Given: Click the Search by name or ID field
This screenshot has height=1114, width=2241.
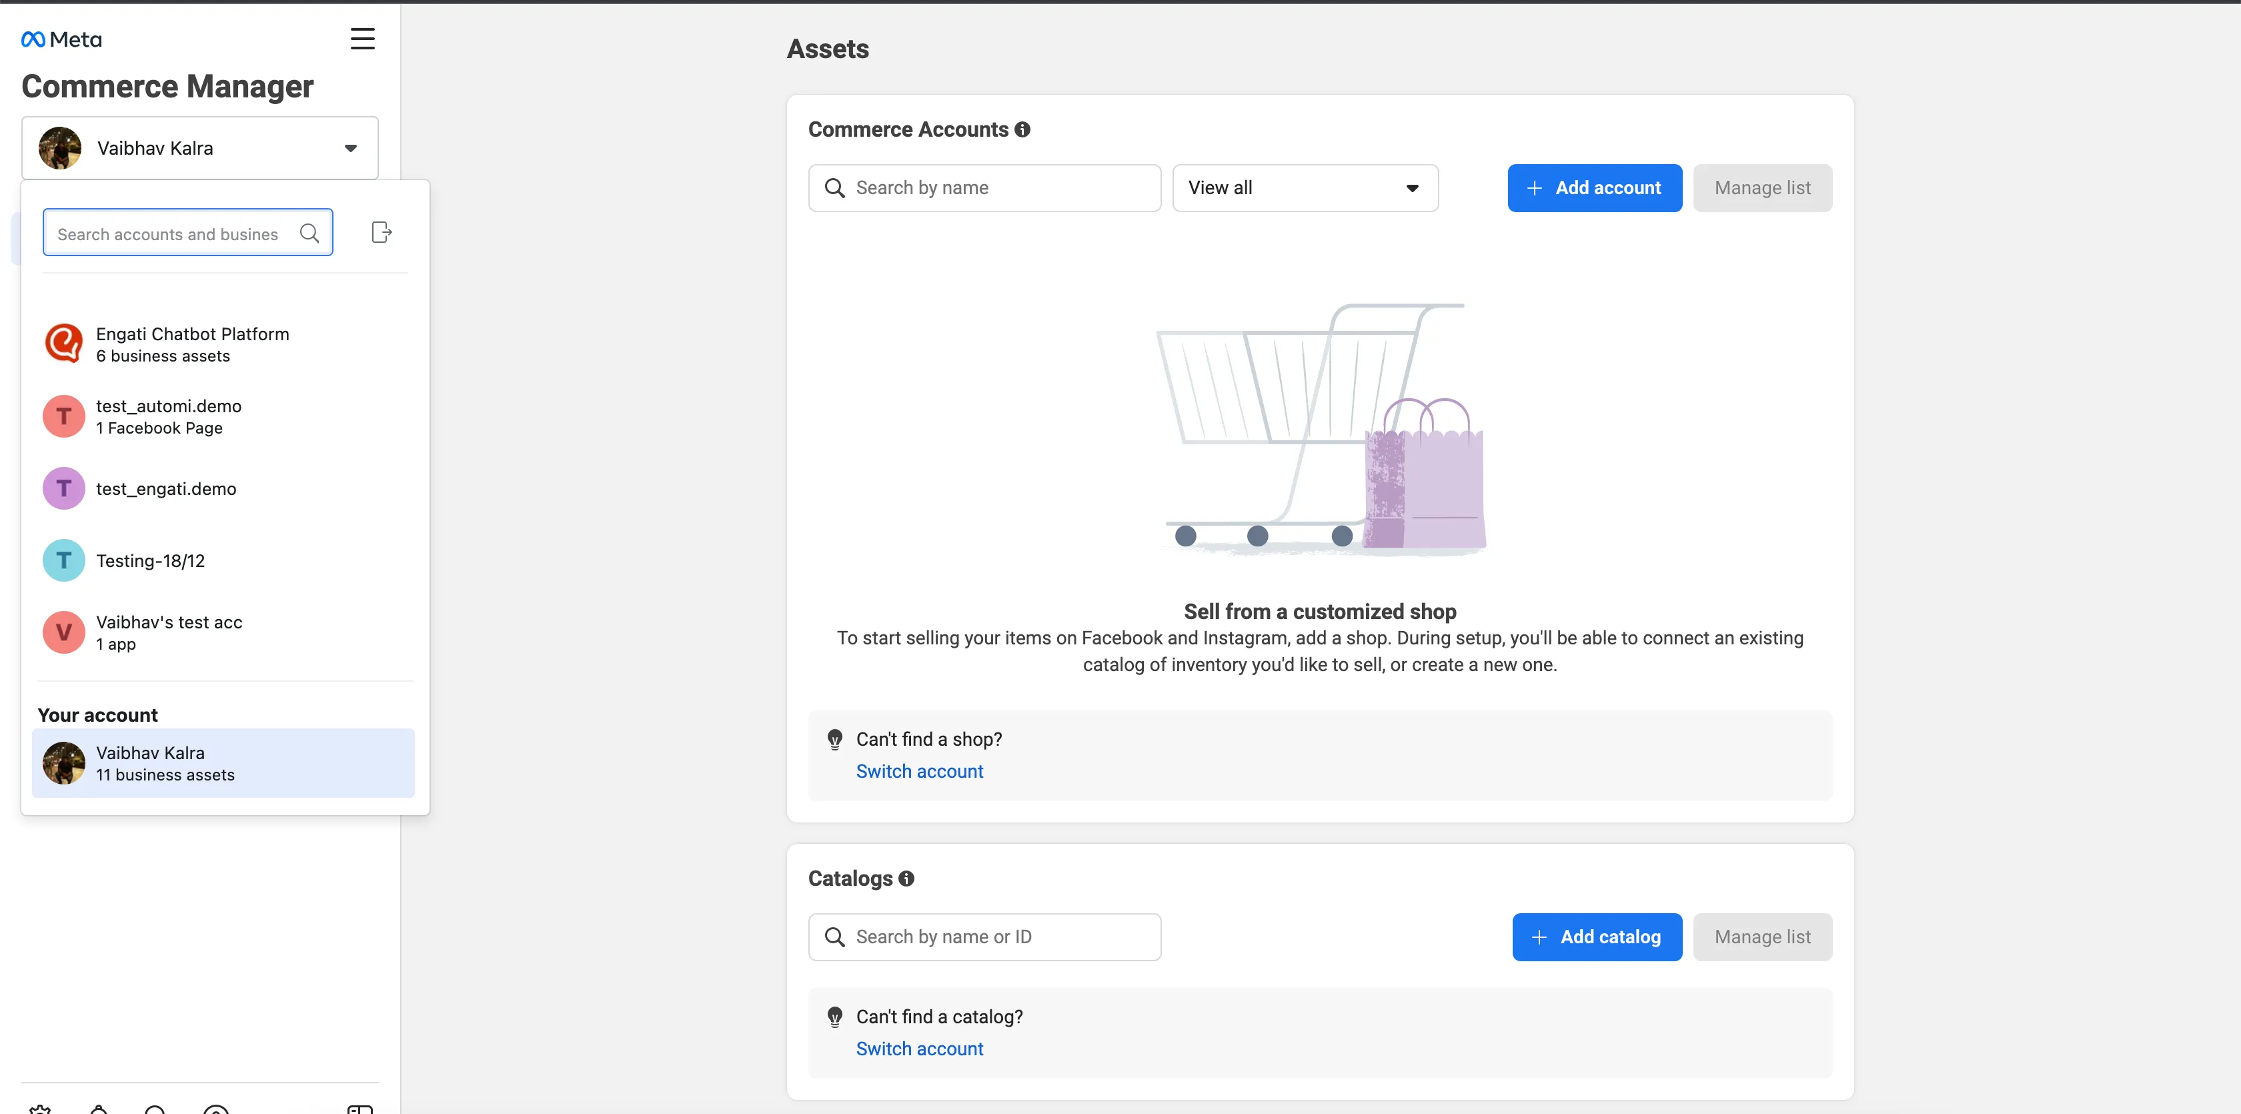Looking at the screenshot, I should tap(985, 937).
